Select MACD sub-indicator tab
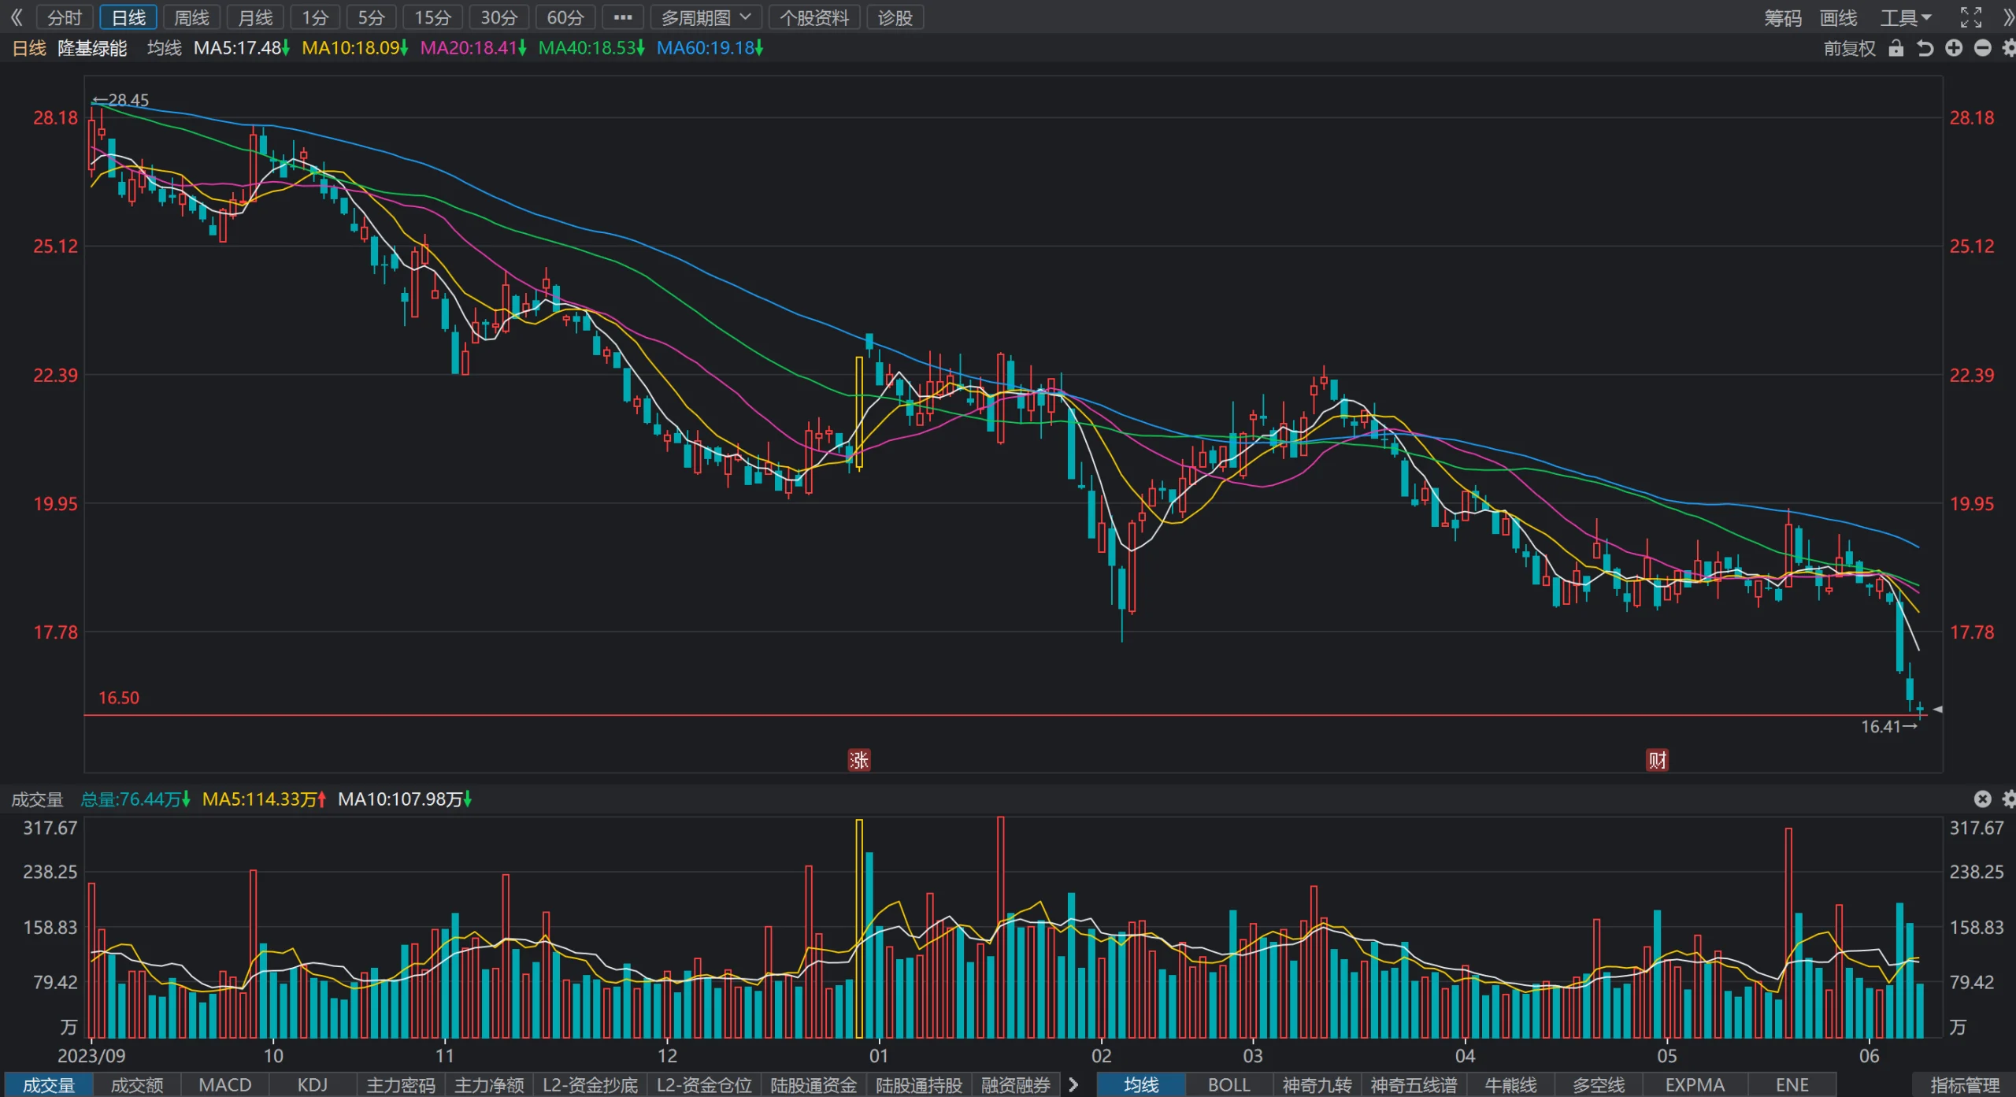The image size is (2016, 1097). 225,1084
